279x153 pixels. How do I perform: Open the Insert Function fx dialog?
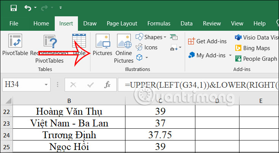(x=107, y=85)
